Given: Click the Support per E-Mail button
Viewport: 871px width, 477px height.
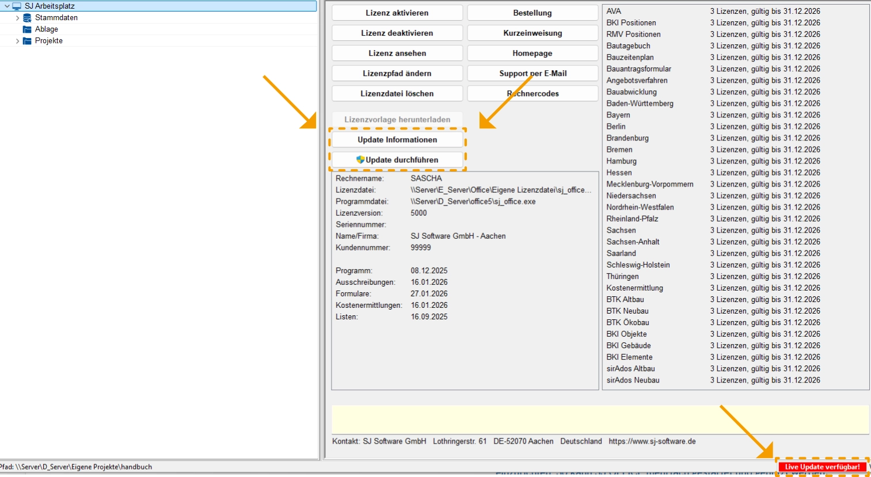Looking at the screenshot, I should click(533, 73).
